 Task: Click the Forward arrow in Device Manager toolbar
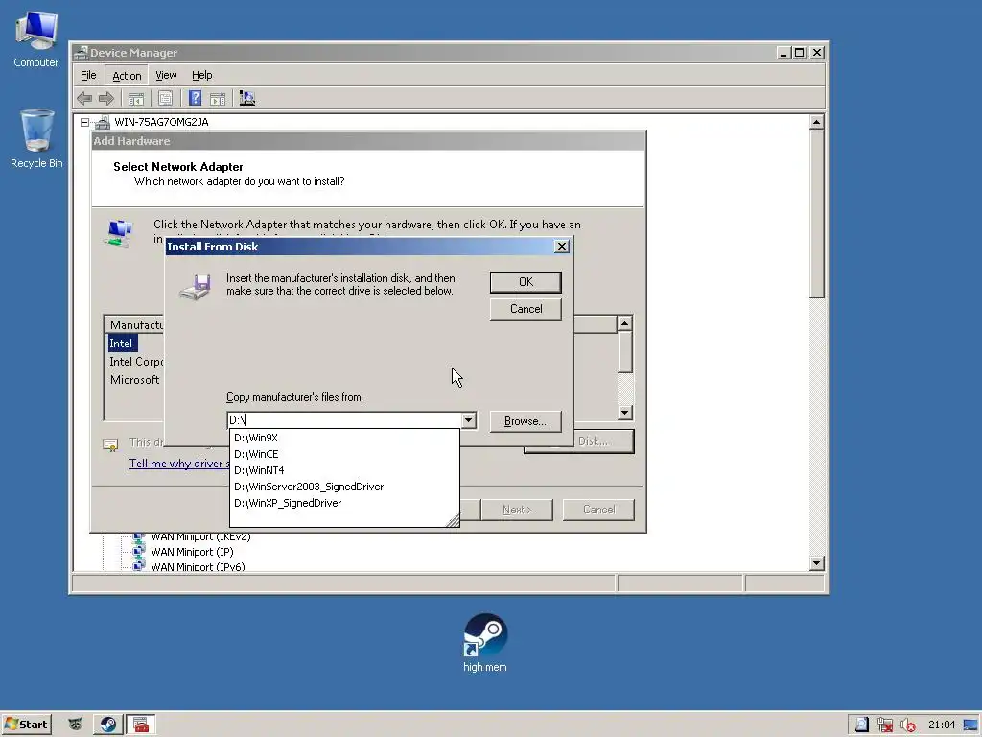pos(106,99)
